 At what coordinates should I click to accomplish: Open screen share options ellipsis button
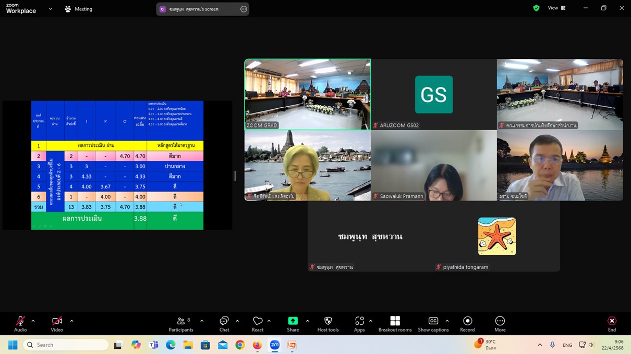244,9
